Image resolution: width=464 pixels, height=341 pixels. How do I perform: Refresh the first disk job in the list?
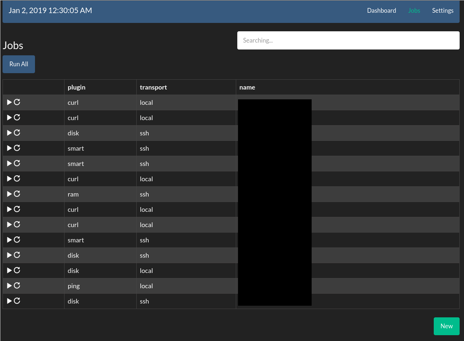click(17, 133)
